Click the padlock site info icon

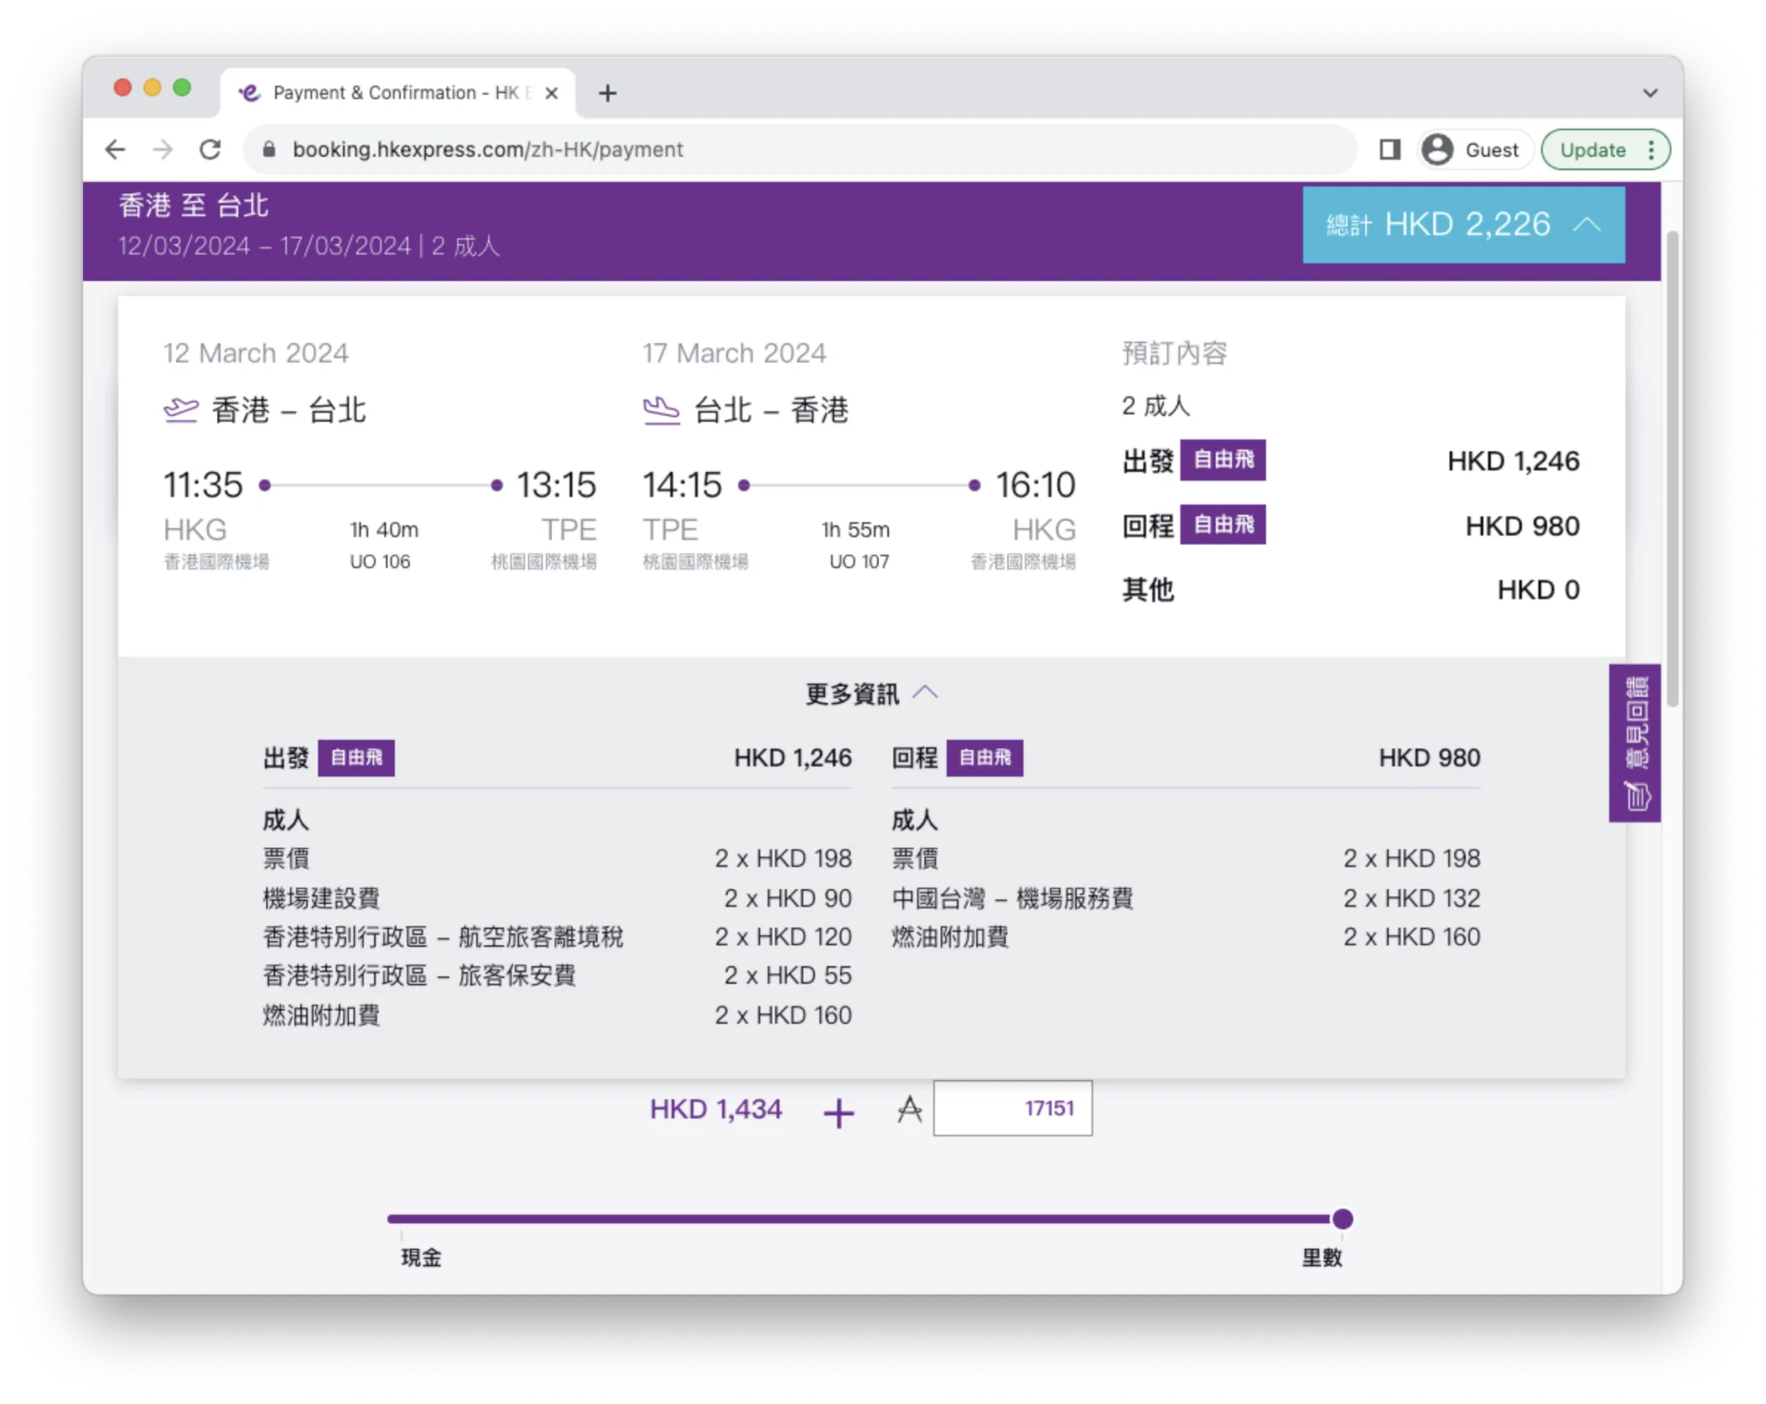coord(269,149)
